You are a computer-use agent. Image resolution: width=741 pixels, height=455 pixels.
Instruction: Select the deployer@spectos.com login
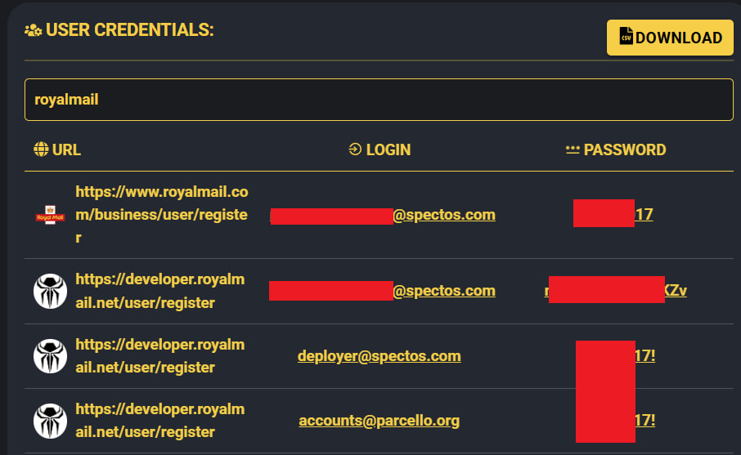379,356
